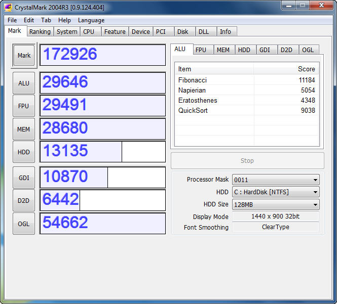Run the GDI benchmark button
The image size is (337, 304).
pyautogui.click(x=24, y=178)
